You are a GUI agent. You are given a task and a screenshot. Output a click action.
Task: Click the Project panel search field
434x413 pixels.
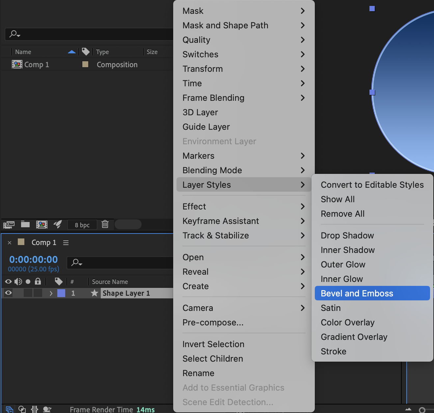[x=89, y=34]
